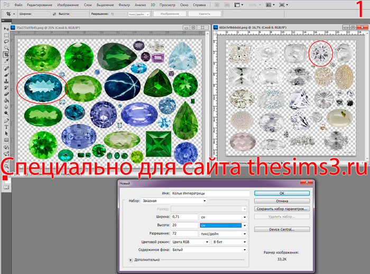Click the Photoshop Ps logo icon
The image size is (370, 274).
coord(6,4)
